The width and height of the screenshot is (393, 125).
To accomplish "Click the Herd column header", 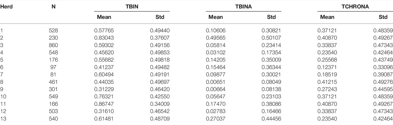I will 6,7.
